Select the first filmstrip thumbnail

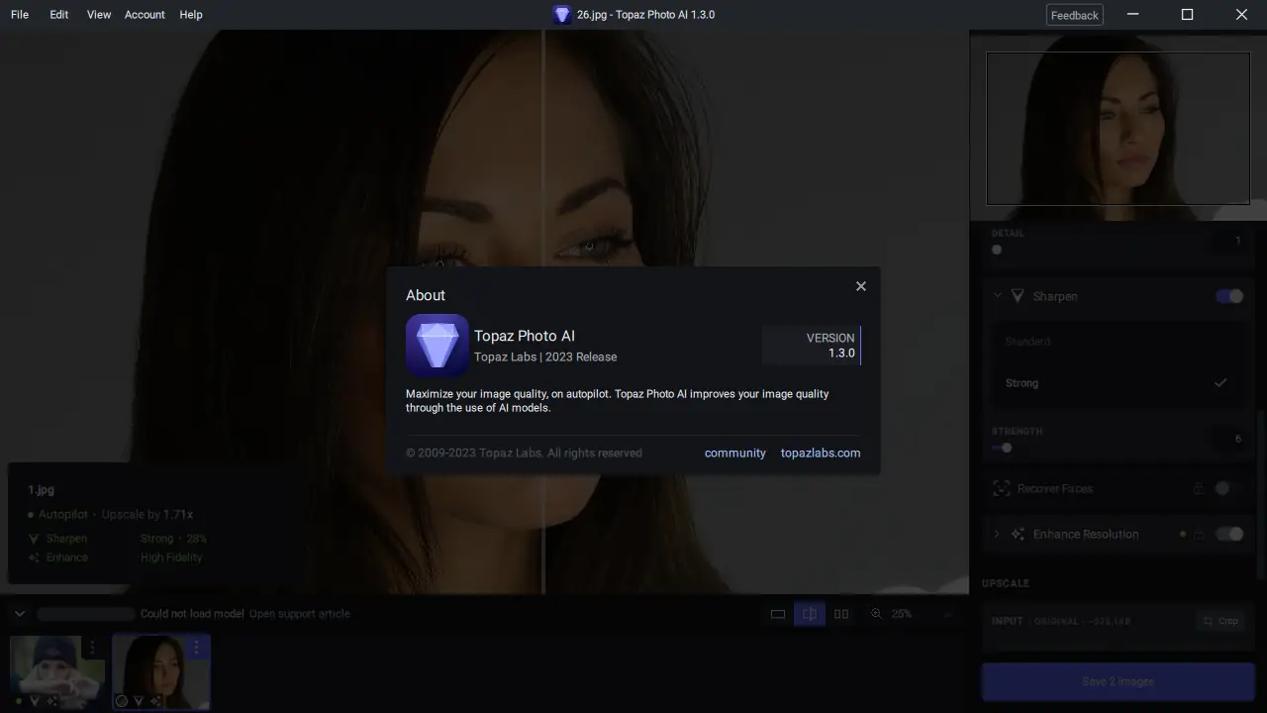(57, 672)
